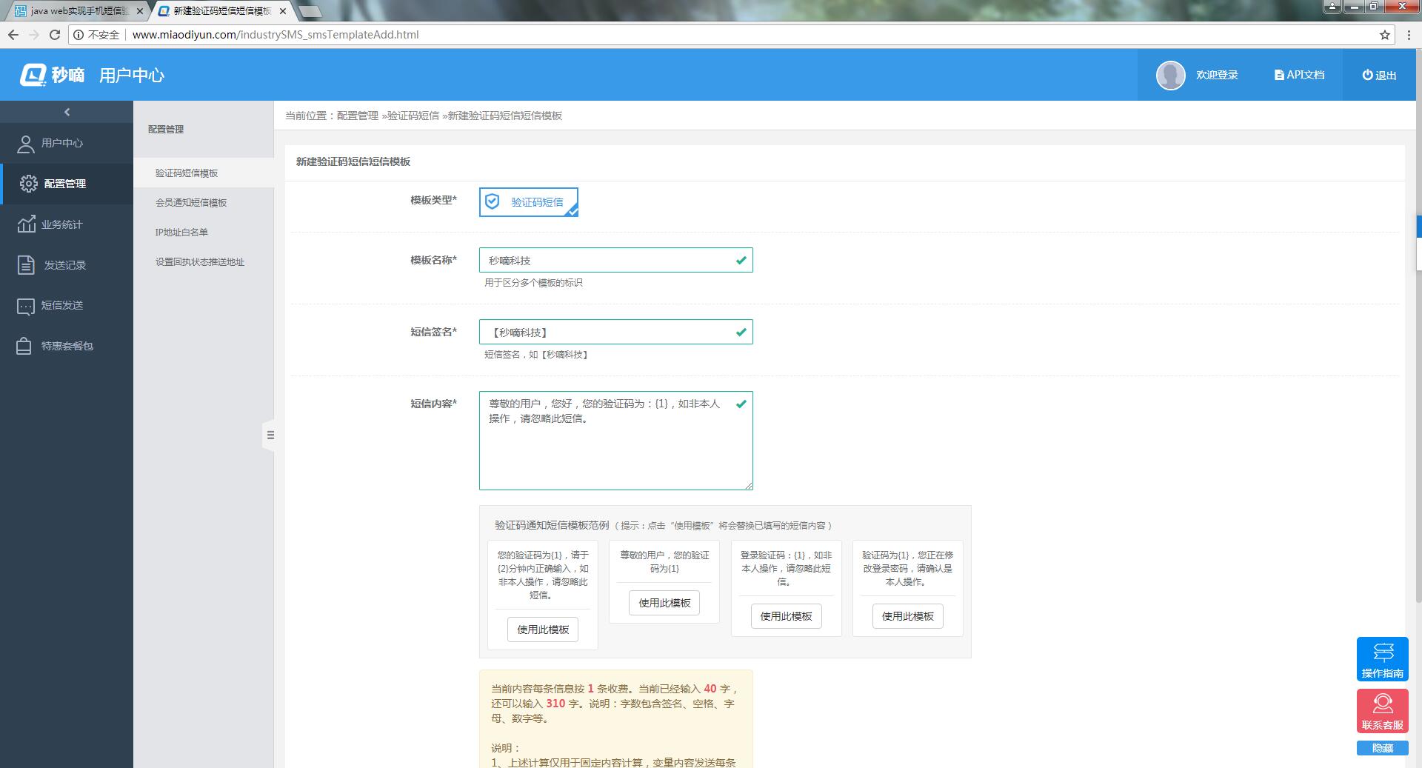Close the java web browser tab
The image size is (1422, 768).
pos(140,11)
